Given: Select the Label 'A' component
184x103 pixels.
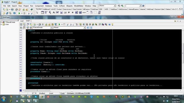Looking at the screenshot, I should click(54, 13).
